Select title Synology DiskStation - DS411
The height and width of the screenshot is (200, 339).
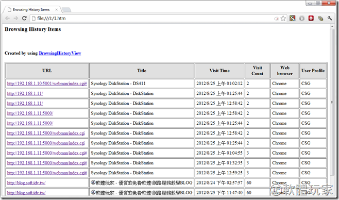coord(118,84)
